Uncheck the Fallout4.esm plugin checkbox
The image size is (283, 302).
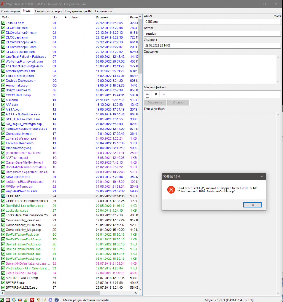(3, 23)
